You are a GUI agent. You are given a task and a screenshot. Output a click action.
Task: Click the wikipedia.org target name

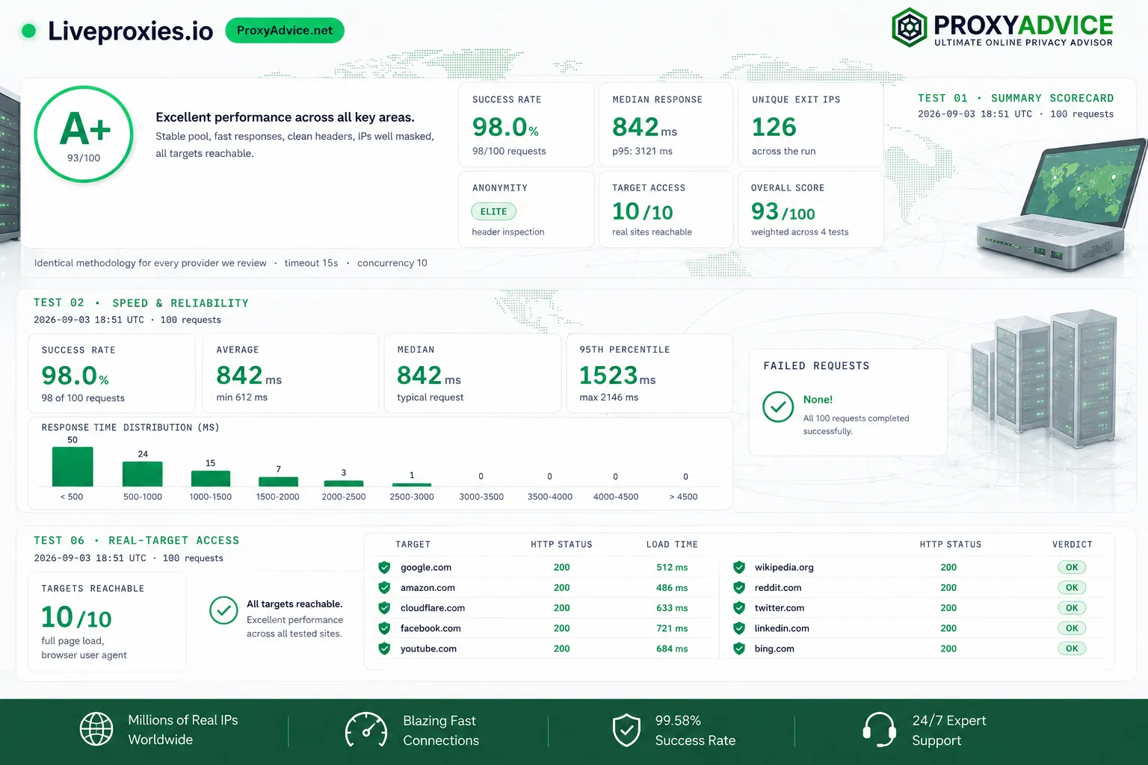click(x=784, y=567)
